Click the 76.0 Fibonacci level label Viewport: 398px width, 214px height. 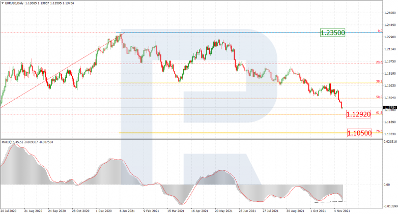point(379,131)
